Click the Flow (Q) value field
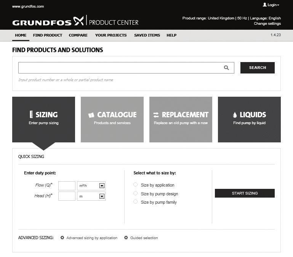This screenshot has height=257, width=293. 67,186
